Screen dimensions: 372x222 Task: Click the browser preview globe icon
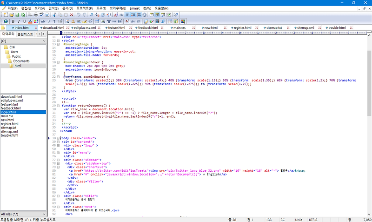coord(5,21)
